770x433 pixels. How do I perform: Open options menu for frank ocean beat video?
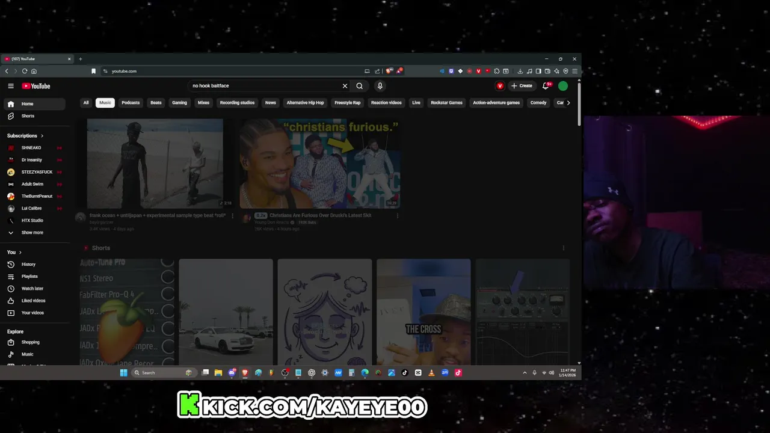point(233,216)
